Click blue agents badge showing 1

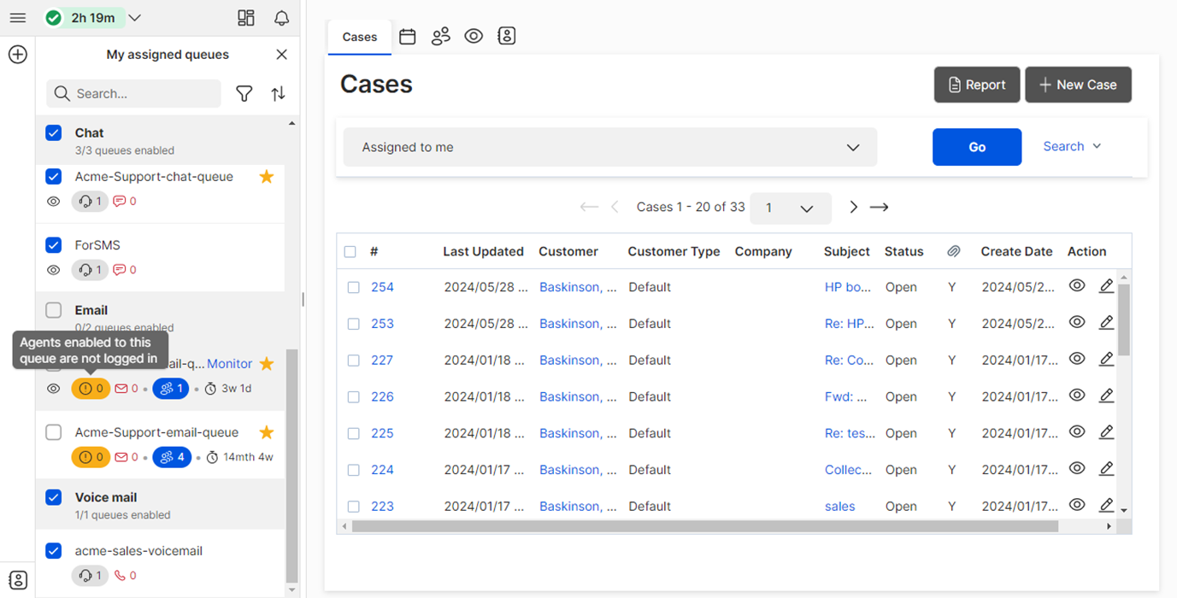coord(171,389)
